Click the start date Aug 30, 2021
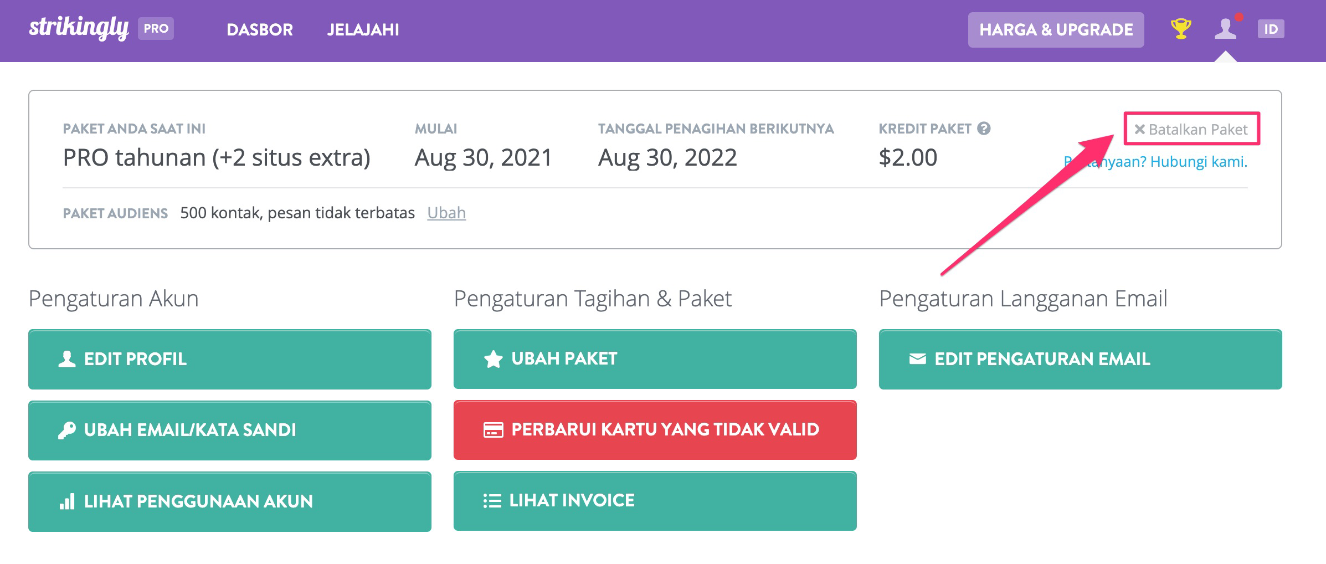This screenshot has width=1326, height=564. pos(484,158)
